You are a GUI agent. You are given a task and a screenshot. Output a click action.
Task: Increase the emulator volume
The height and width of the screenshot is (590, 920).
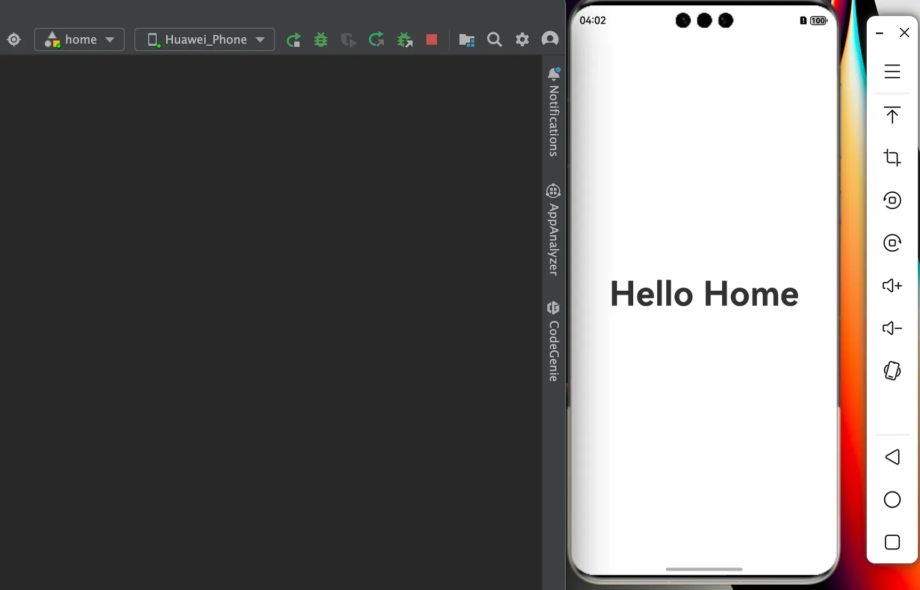[892, 285]
